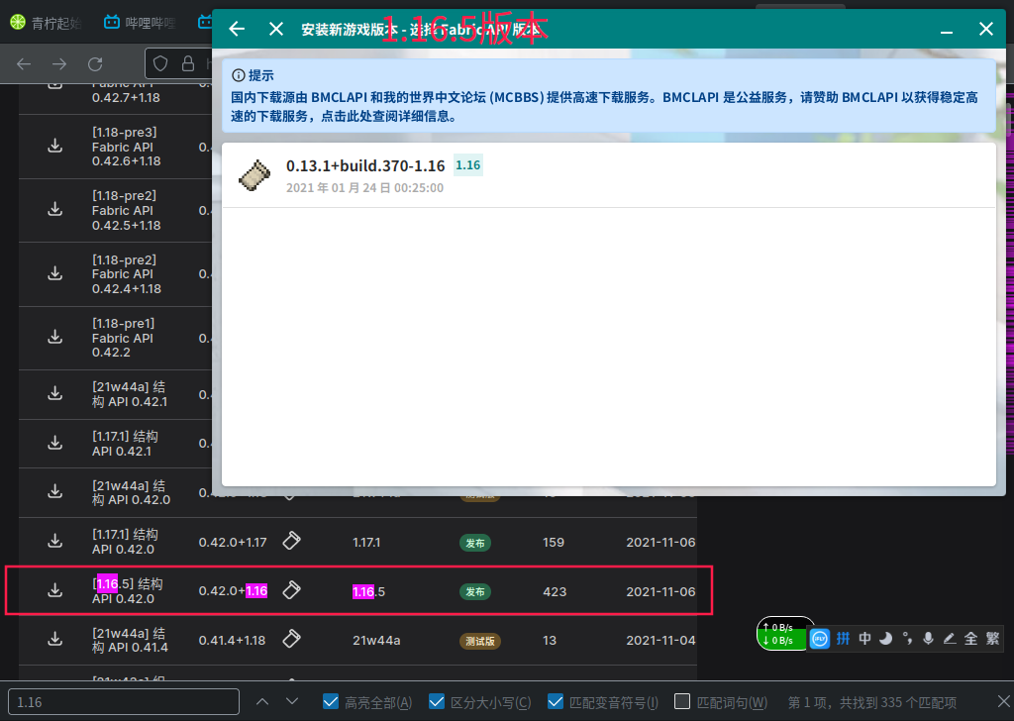Click 发布 badge in the 1.17.1 row

475,543
